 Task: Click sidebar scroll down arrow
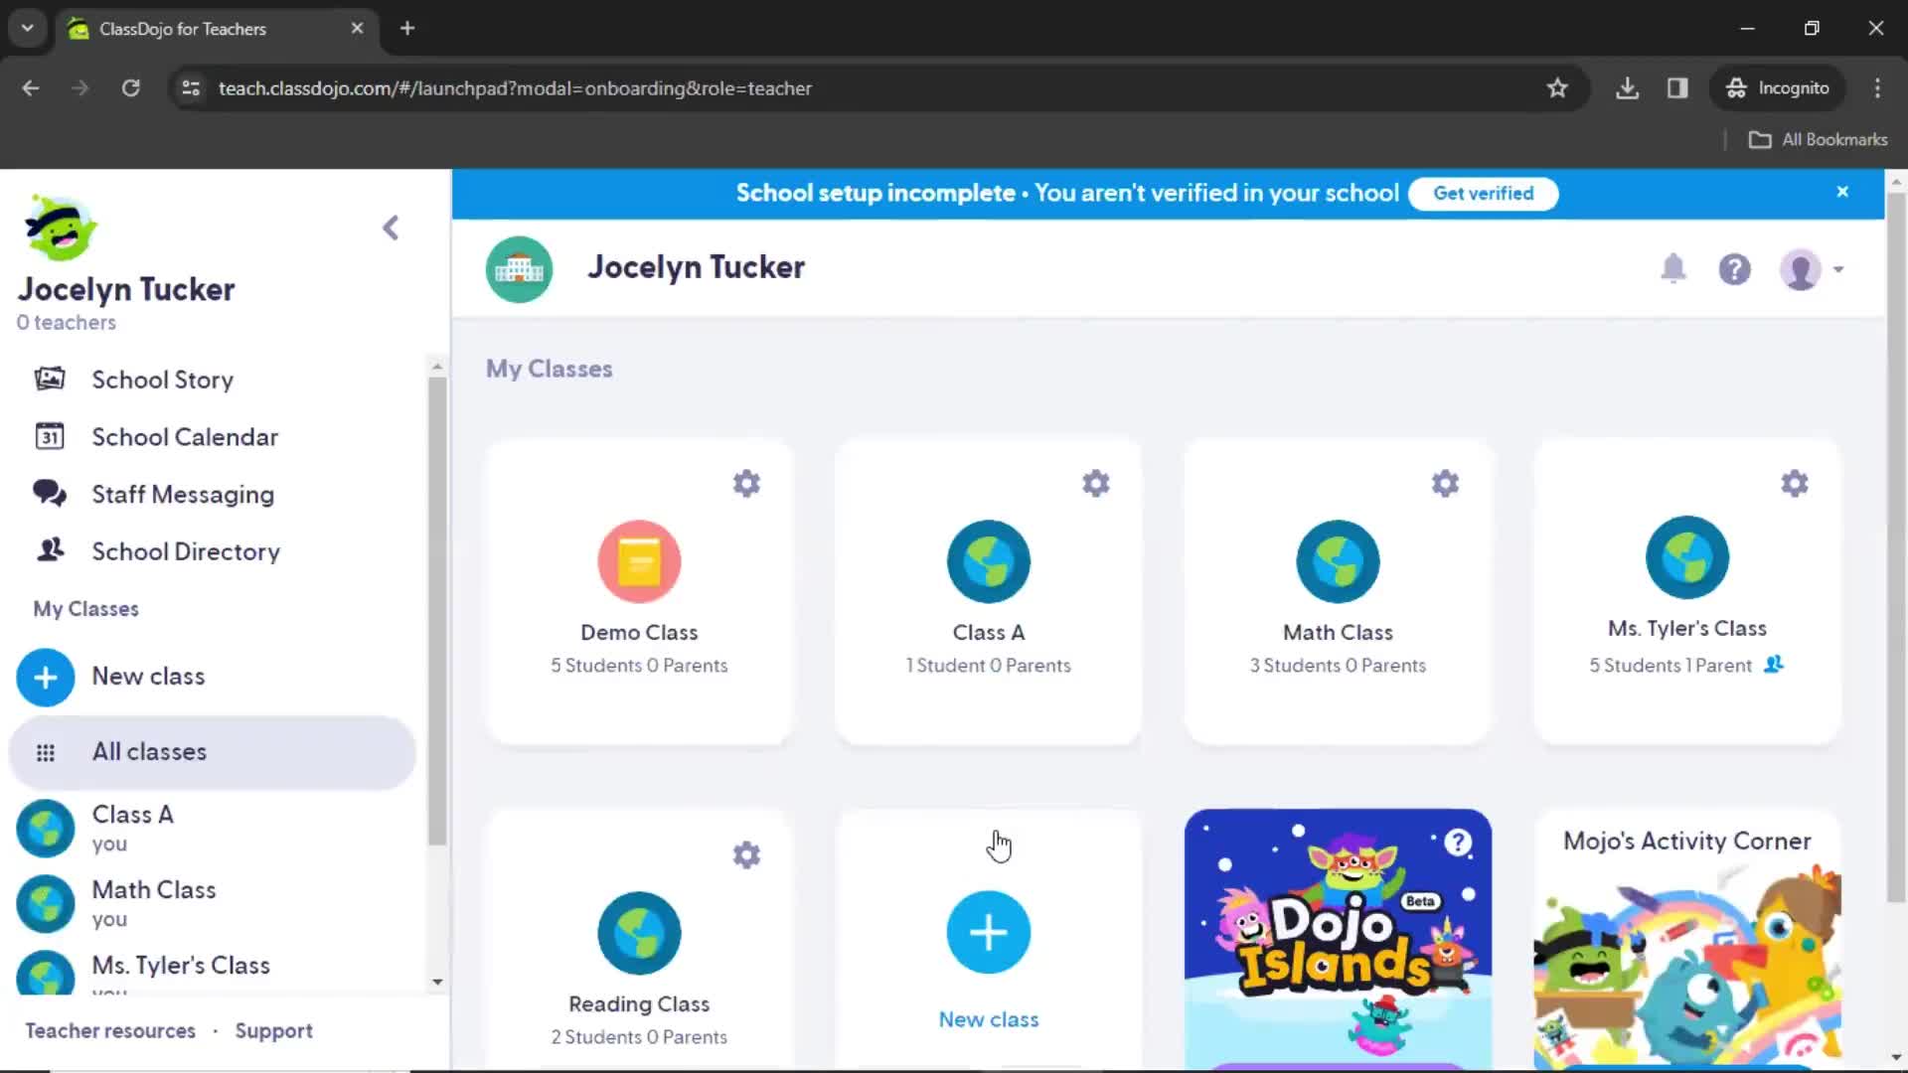[x=437, y=982]
